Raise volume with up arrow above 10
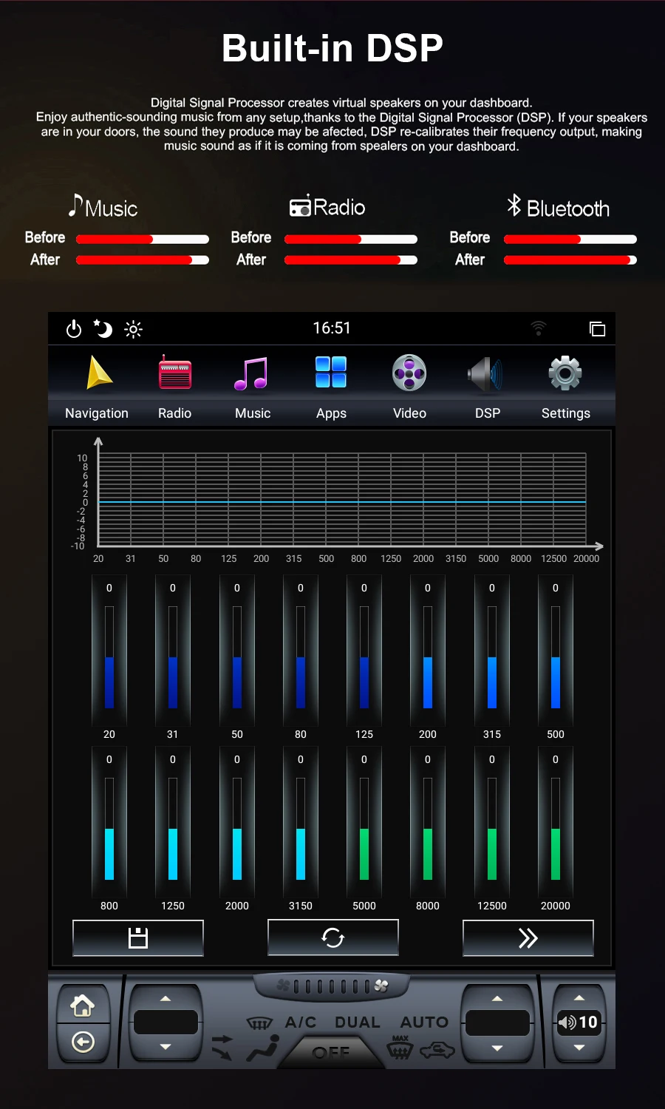665x1109 pixels. pyautogui.click(x=579, y=997)
